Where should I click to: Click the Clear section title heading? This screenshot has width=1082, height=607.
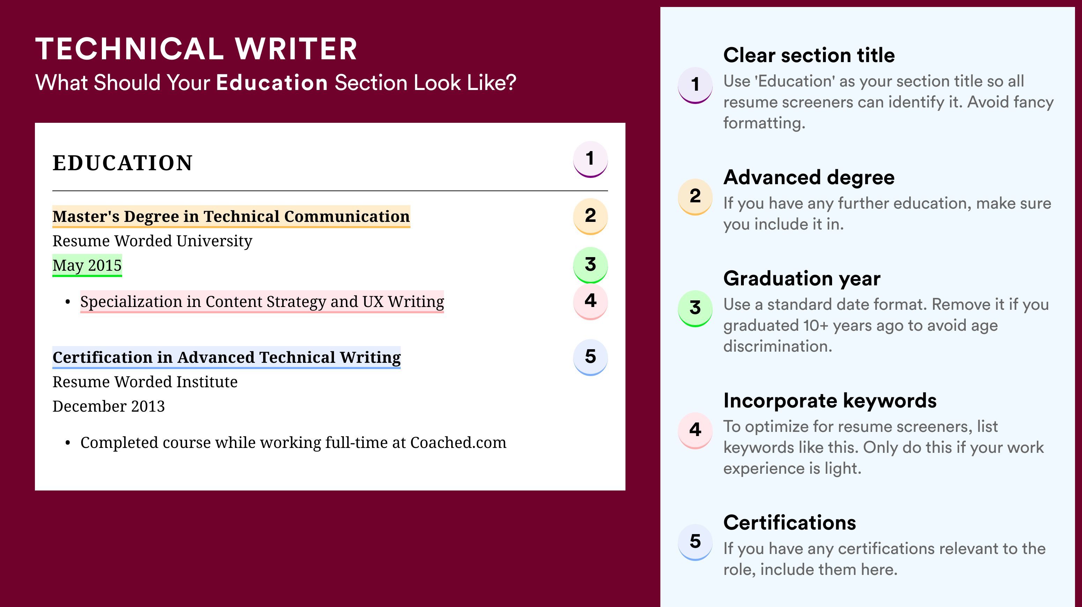pyautogui.click(x=809, y=55)
